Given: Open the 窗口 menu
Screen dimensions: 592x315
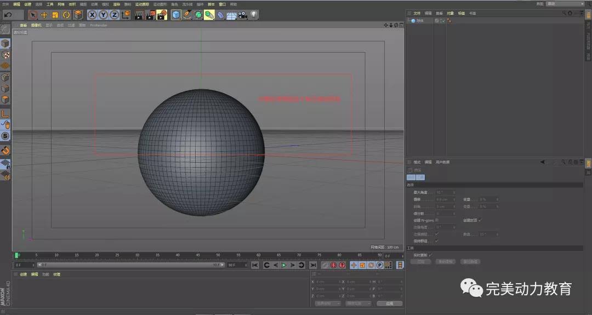Looking at the screenshot, I should coord(222,4).
